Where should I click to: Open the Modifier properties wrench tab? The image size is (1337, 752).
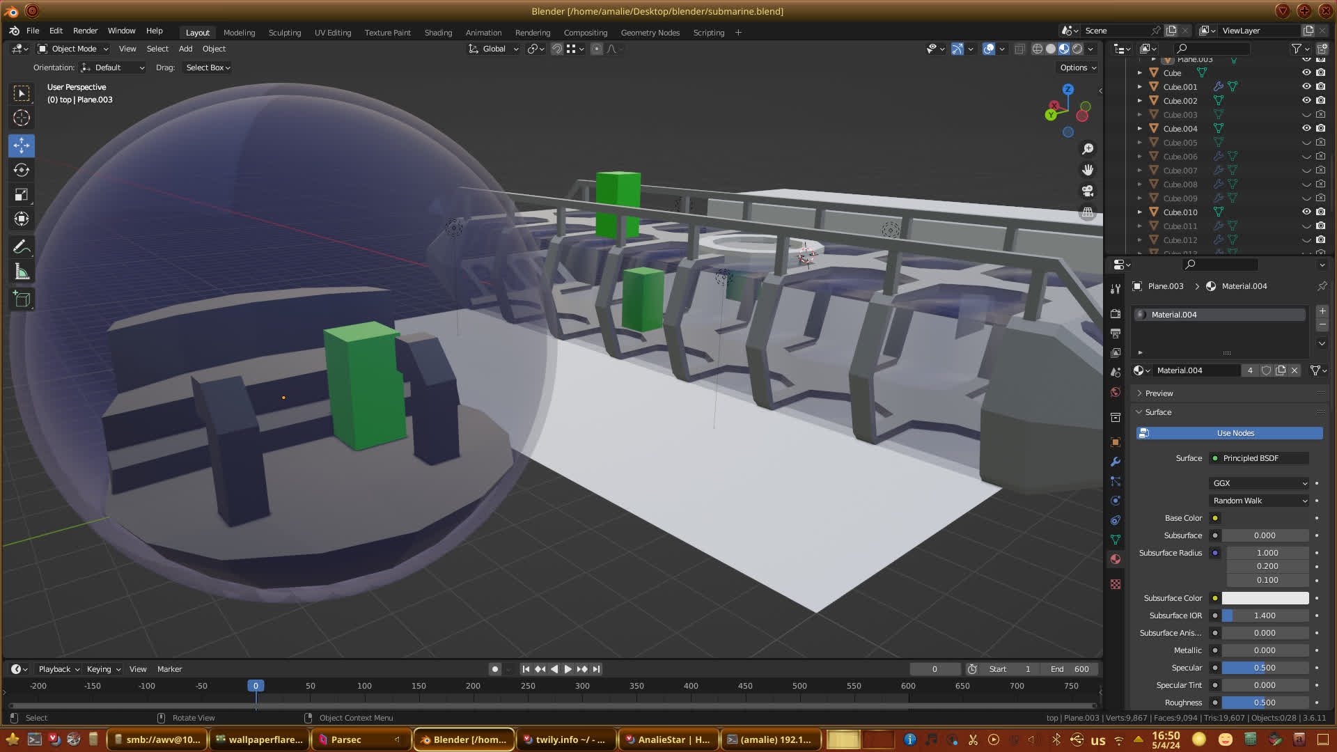[x=1116, y=462]
